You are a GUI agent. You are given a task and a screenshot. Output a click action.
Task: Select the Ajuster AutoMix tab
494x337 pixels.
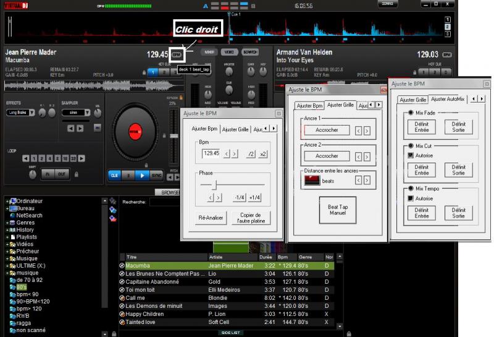[448, 99]
